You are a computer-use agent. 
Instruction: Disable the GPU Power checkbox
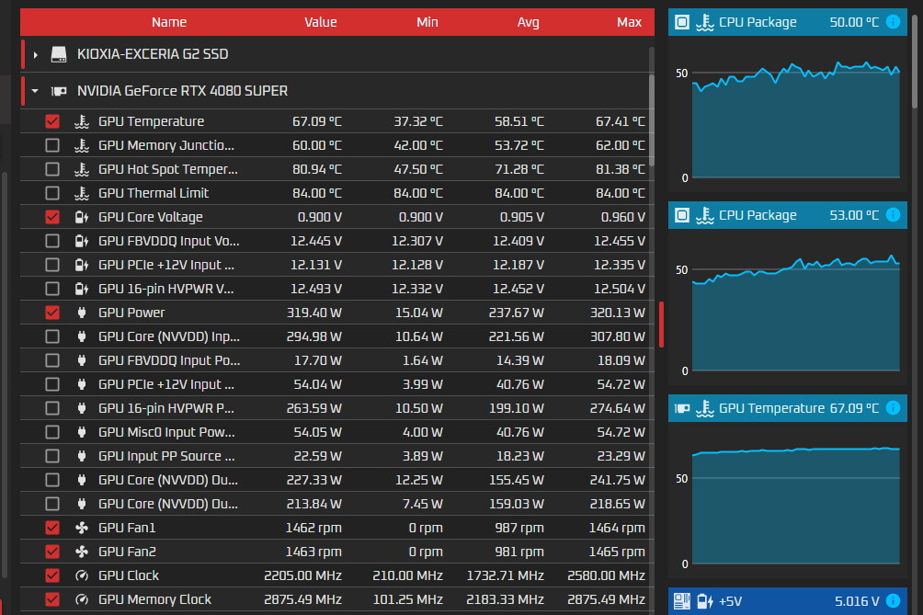pos(52,313)
